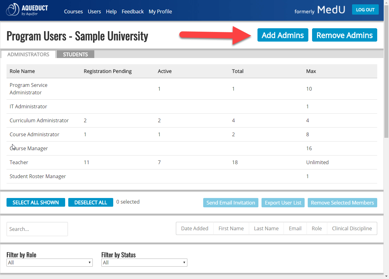The image size is (389, 279).
Task: Click scrollbar up arrow
Action: (386, 2)
